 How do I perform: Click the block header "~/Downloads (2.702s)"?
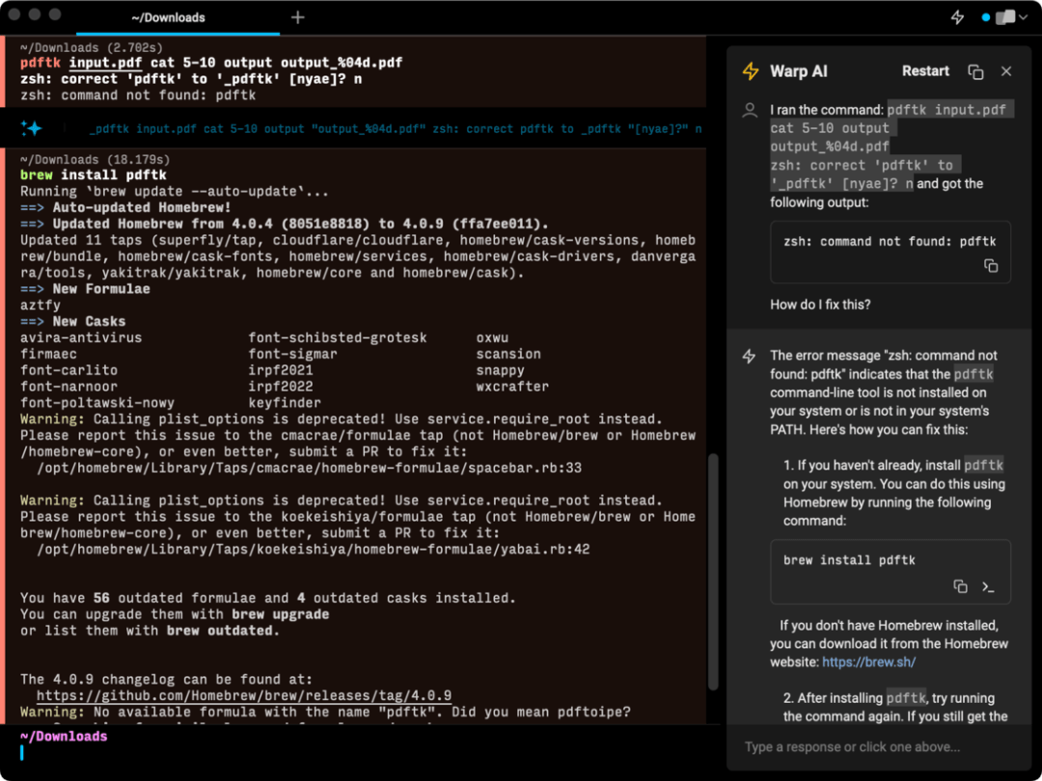tap(91, 48)
